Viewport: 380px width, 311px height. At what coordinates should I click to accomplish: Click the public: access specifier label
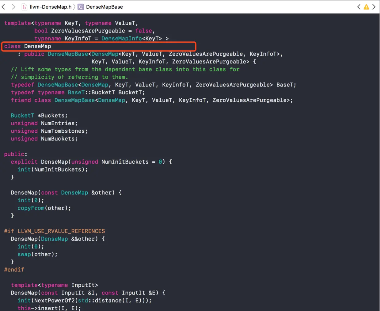(16, 154)
